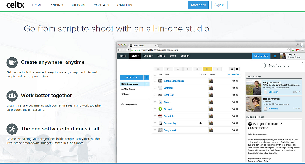This screenshot has width=305, height=164.
Task: Open the Catalog document link
Action: 168,88
